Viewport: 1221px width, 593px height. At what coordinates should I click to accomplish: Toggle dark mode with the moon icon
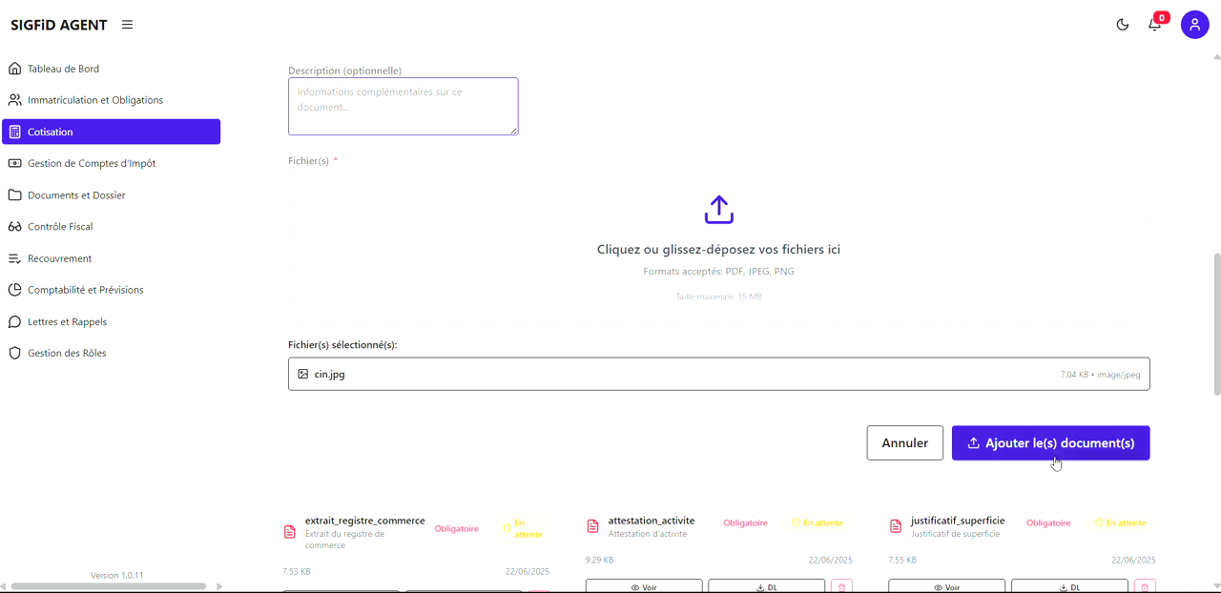tap(1123, 25)
